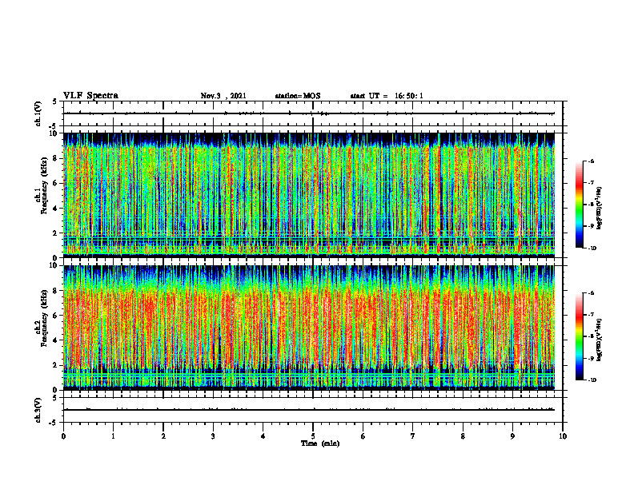Click the "6" kHz tick on ch.1 frequency axis

(x=56, y=184)
